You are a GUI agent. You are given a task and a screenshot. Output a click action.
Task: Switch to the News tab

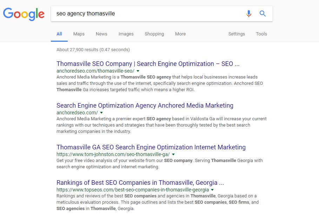click(101, 34)
